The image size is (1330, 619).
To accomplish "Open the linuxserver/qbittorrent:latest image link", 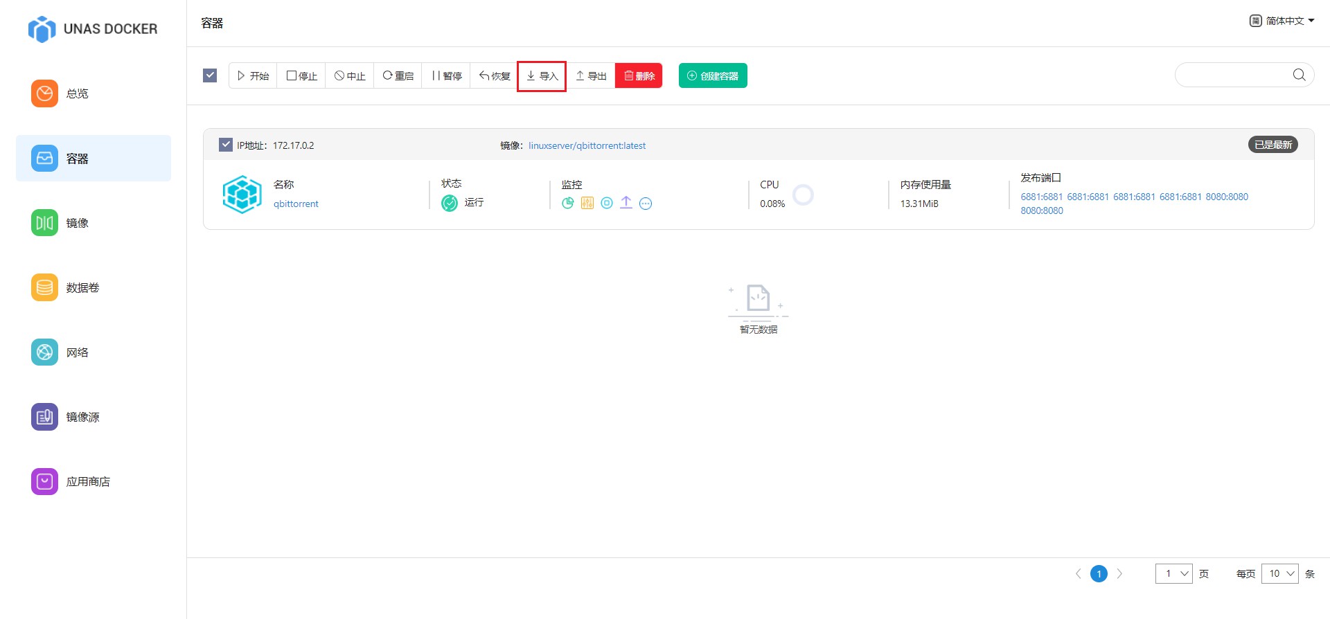I will point(587,145).
